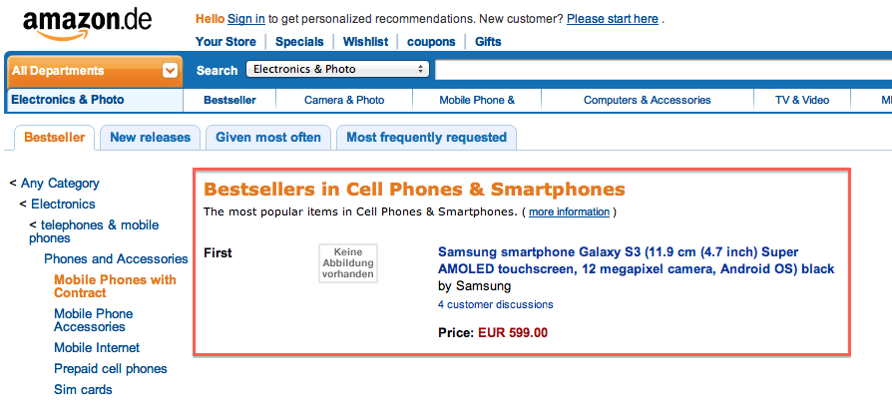Switch to the New releases tab
892x408 pixels.
(x=151, y=137)
